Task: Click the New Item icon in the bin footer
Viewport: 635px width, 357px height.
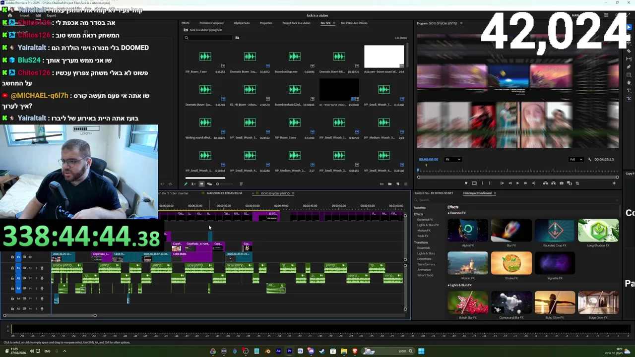Action: point(398,184)
